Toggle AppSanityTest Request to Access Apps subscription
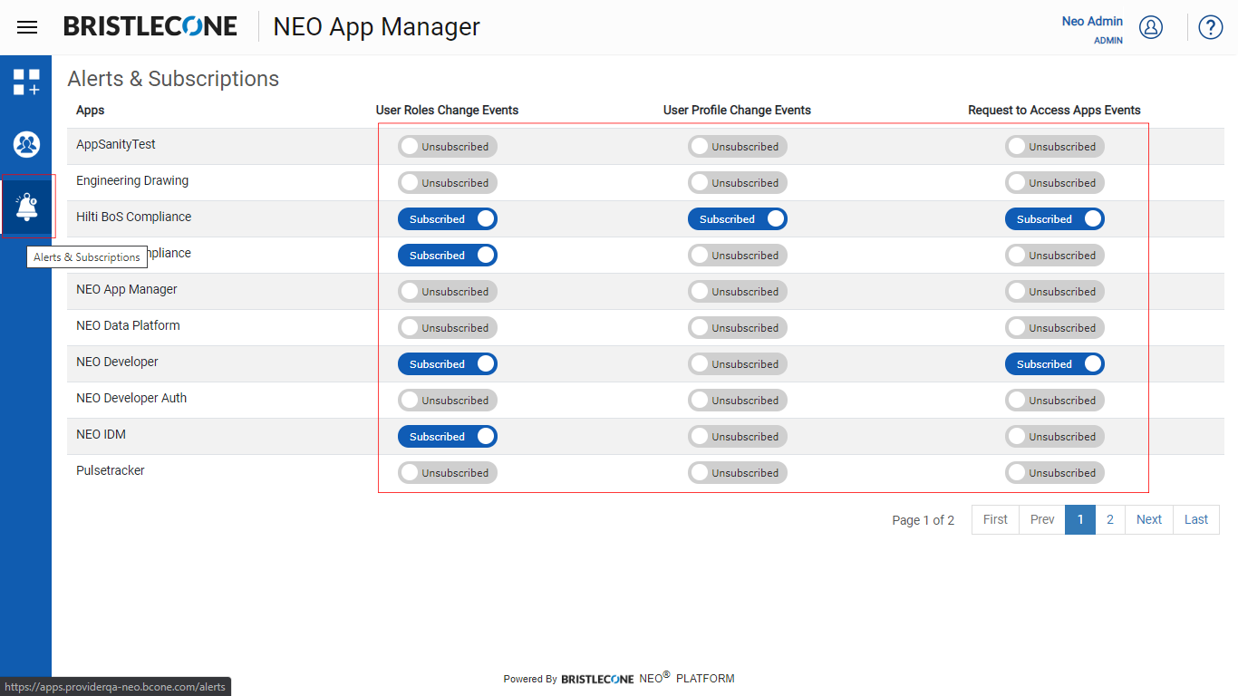The image size is (1238, 696). tap(1055, 147)
